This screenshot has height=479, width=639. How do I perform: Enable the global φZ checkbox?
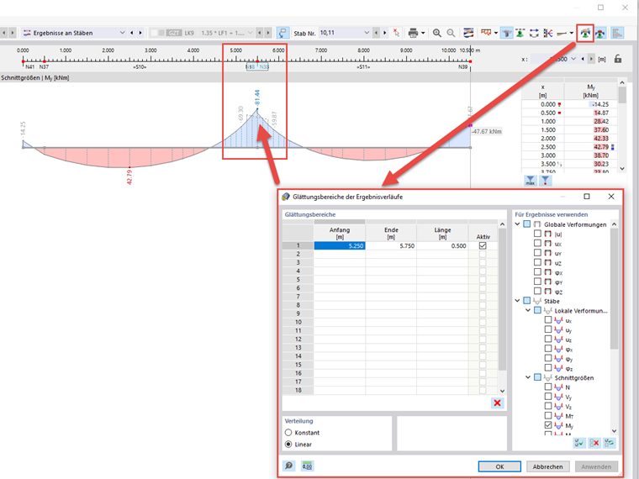pos(537,292)
